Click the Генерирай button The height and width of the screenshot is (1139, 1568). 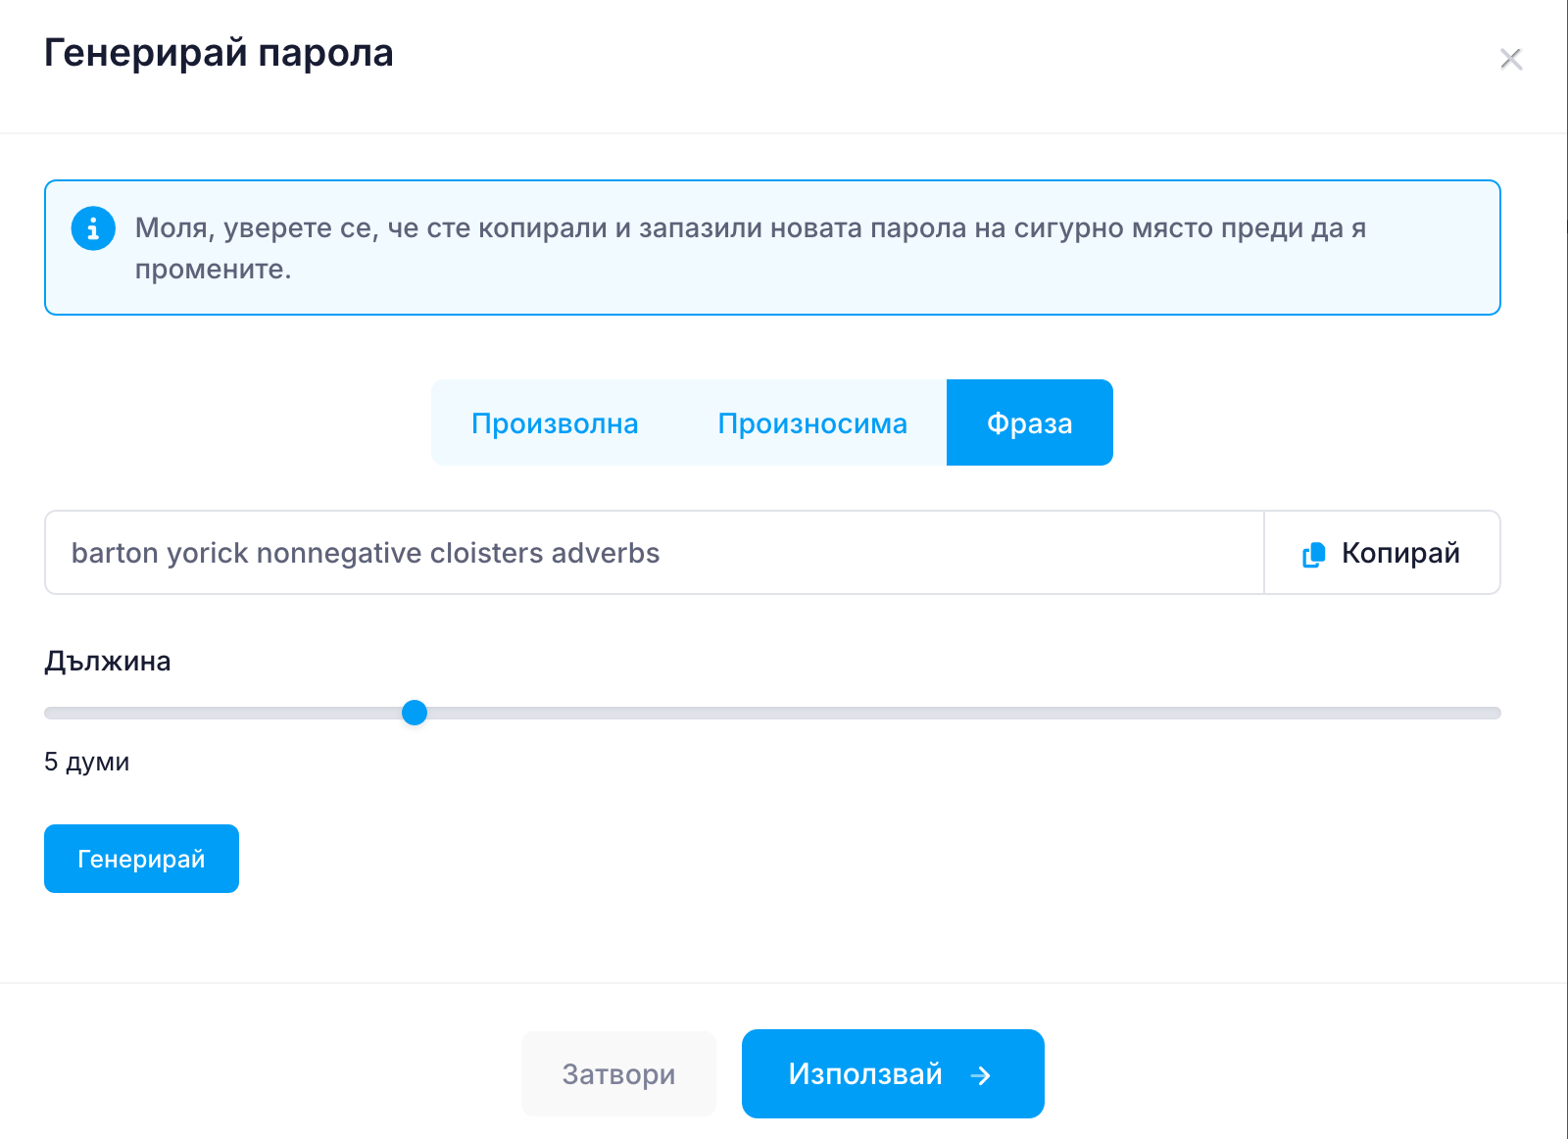(141, 859)
